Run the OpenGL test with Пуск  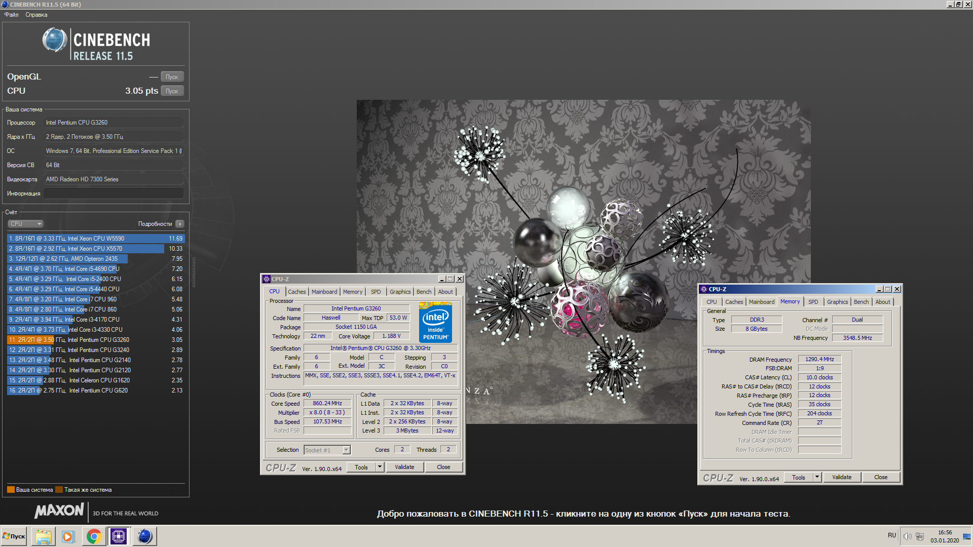(172, 77)
